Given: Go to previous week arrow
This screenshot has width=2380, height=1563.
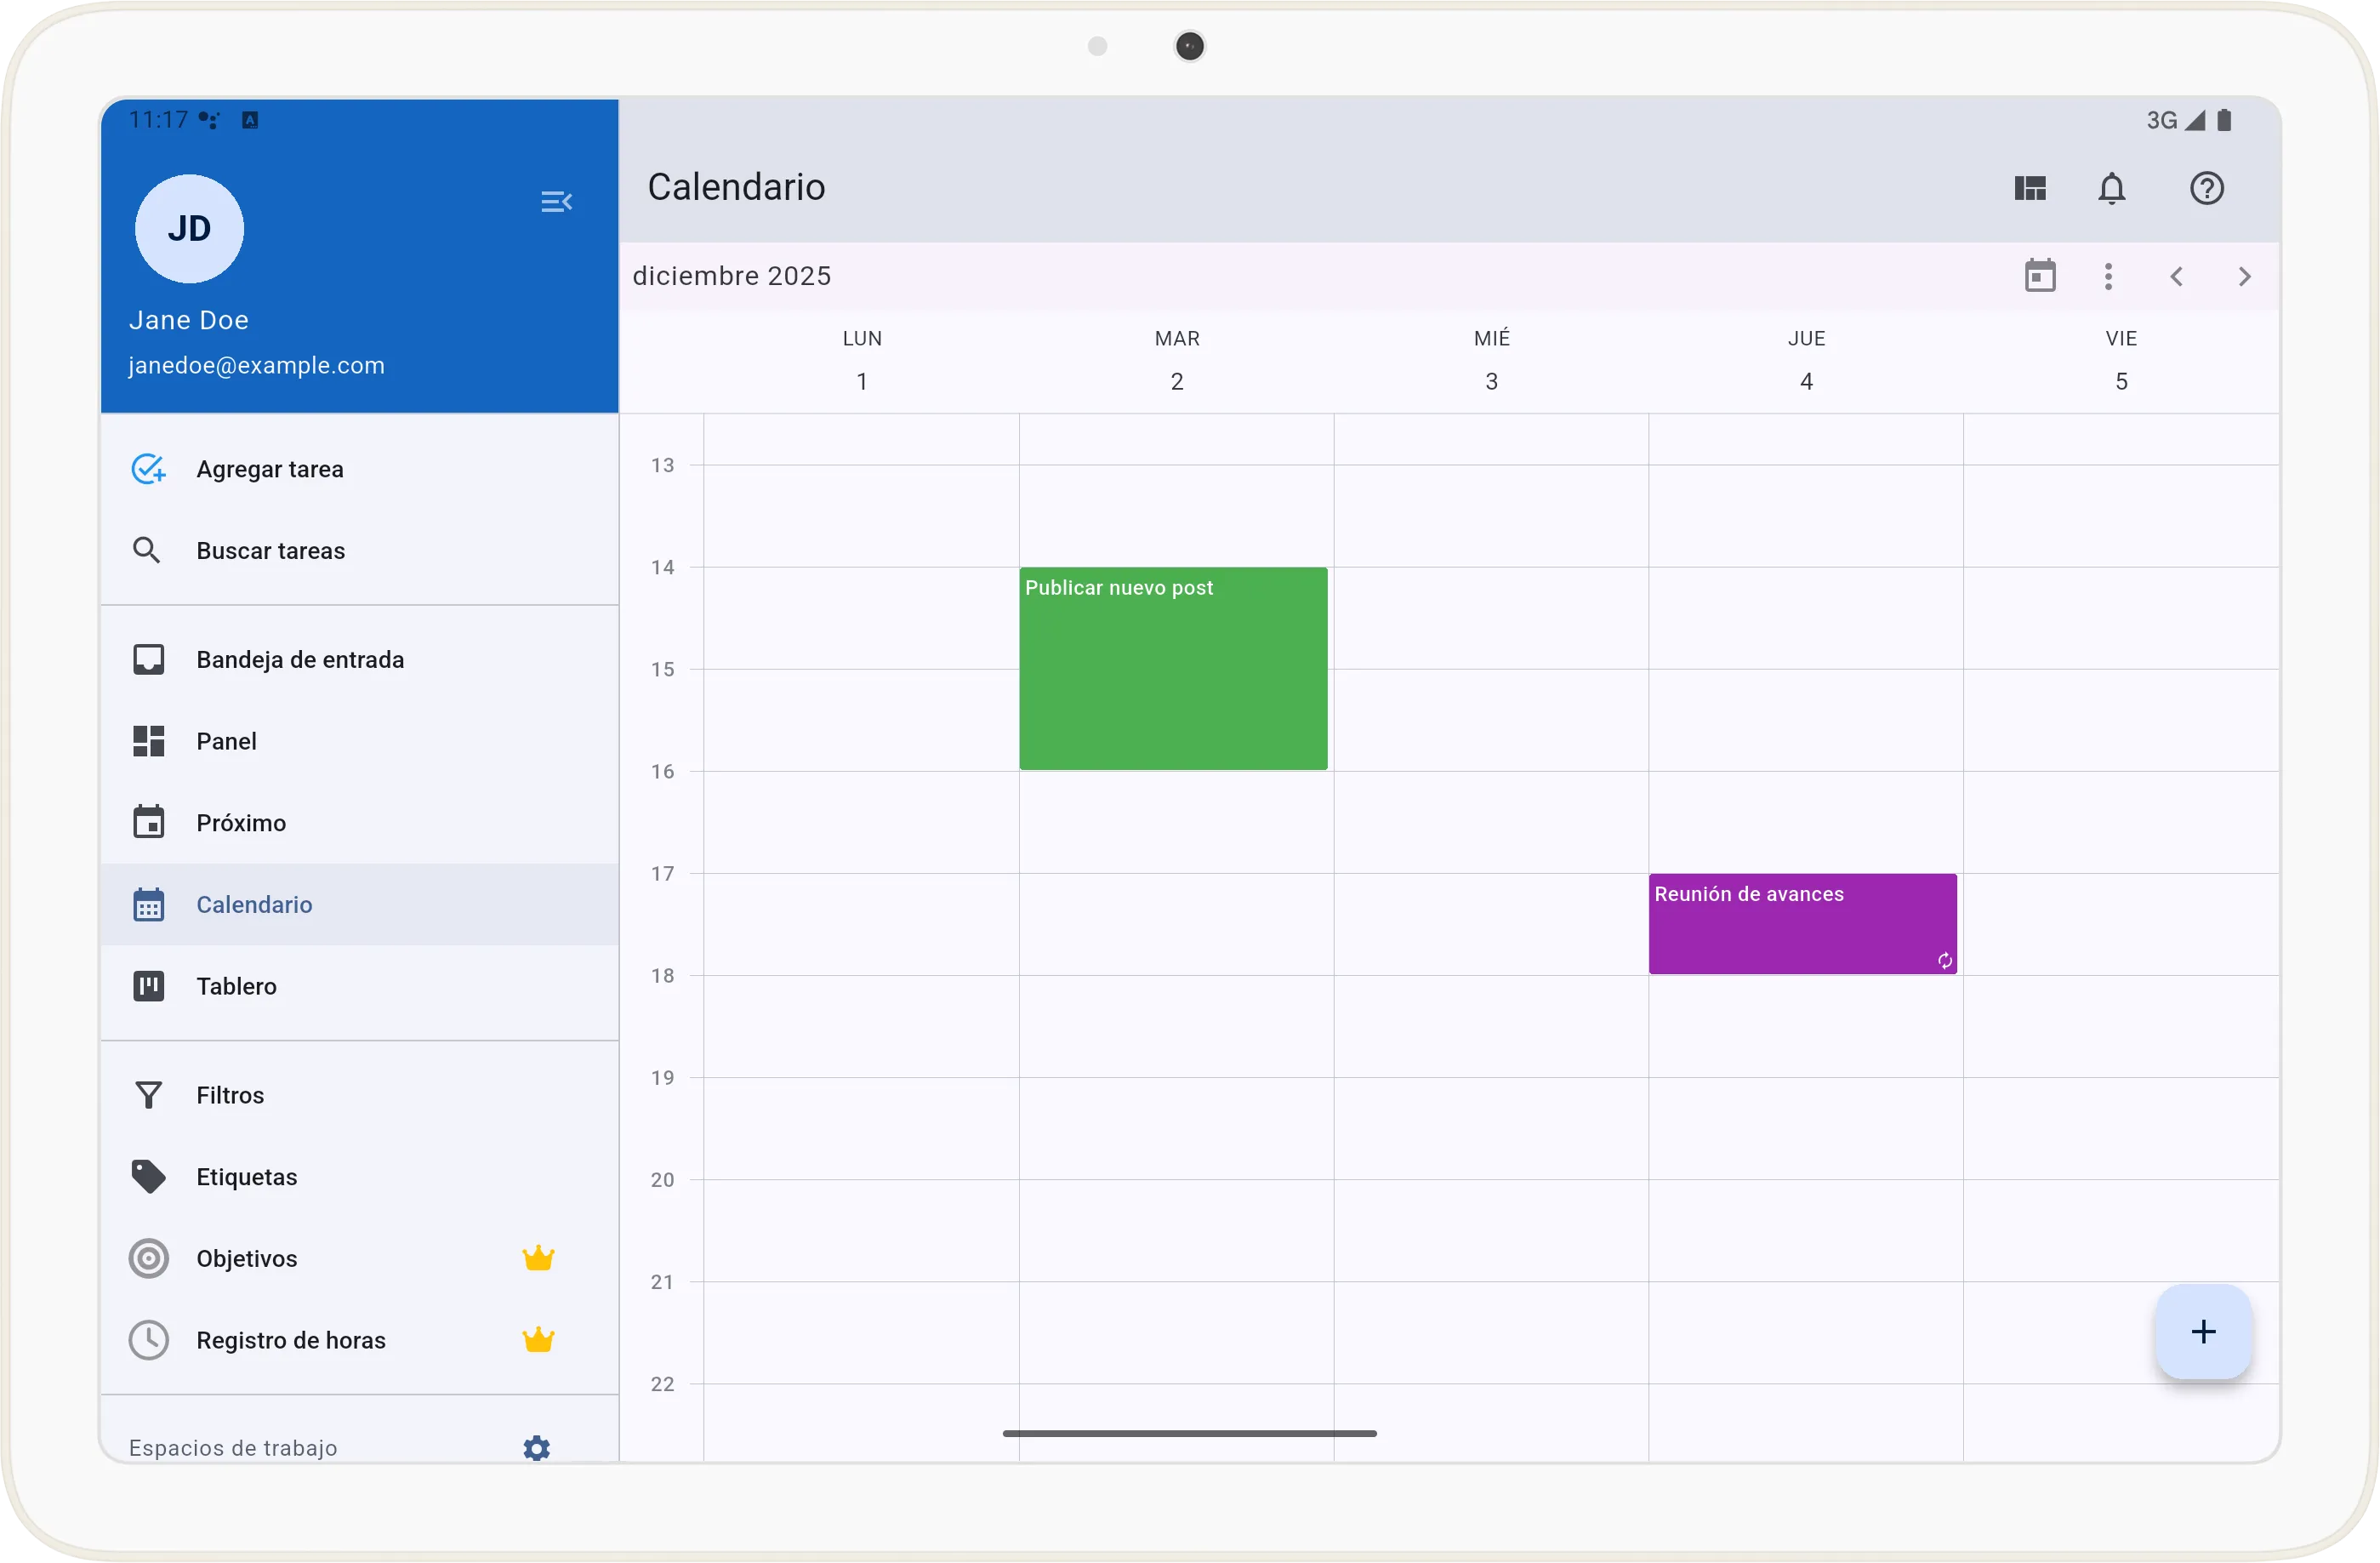Looking at the screenshot, I should pos(2176,276).
